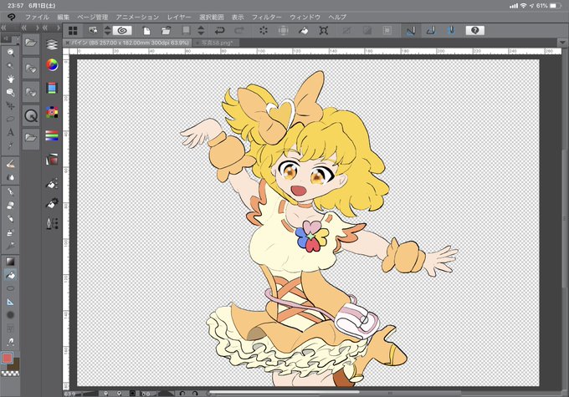The height and width of the screenshot is (397, 569).
Task: Expand the stepper arrows beside the spiral button
Action: 107,30
